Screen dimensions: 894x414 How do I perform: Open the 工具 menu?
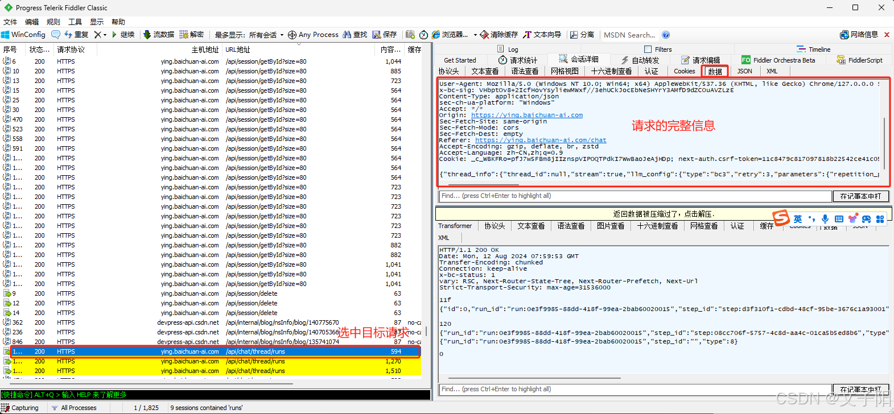tap(75, 22)
